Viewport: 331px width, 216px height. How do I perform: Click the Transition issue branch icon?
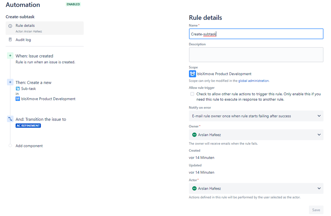pos(10,119)
